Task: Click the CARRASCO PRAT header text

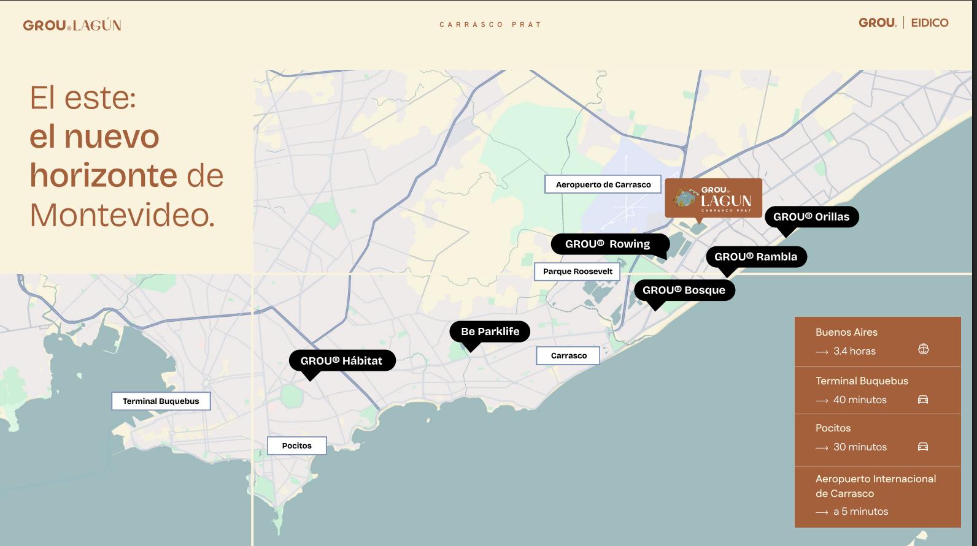Action: click(x=490, y=25)
